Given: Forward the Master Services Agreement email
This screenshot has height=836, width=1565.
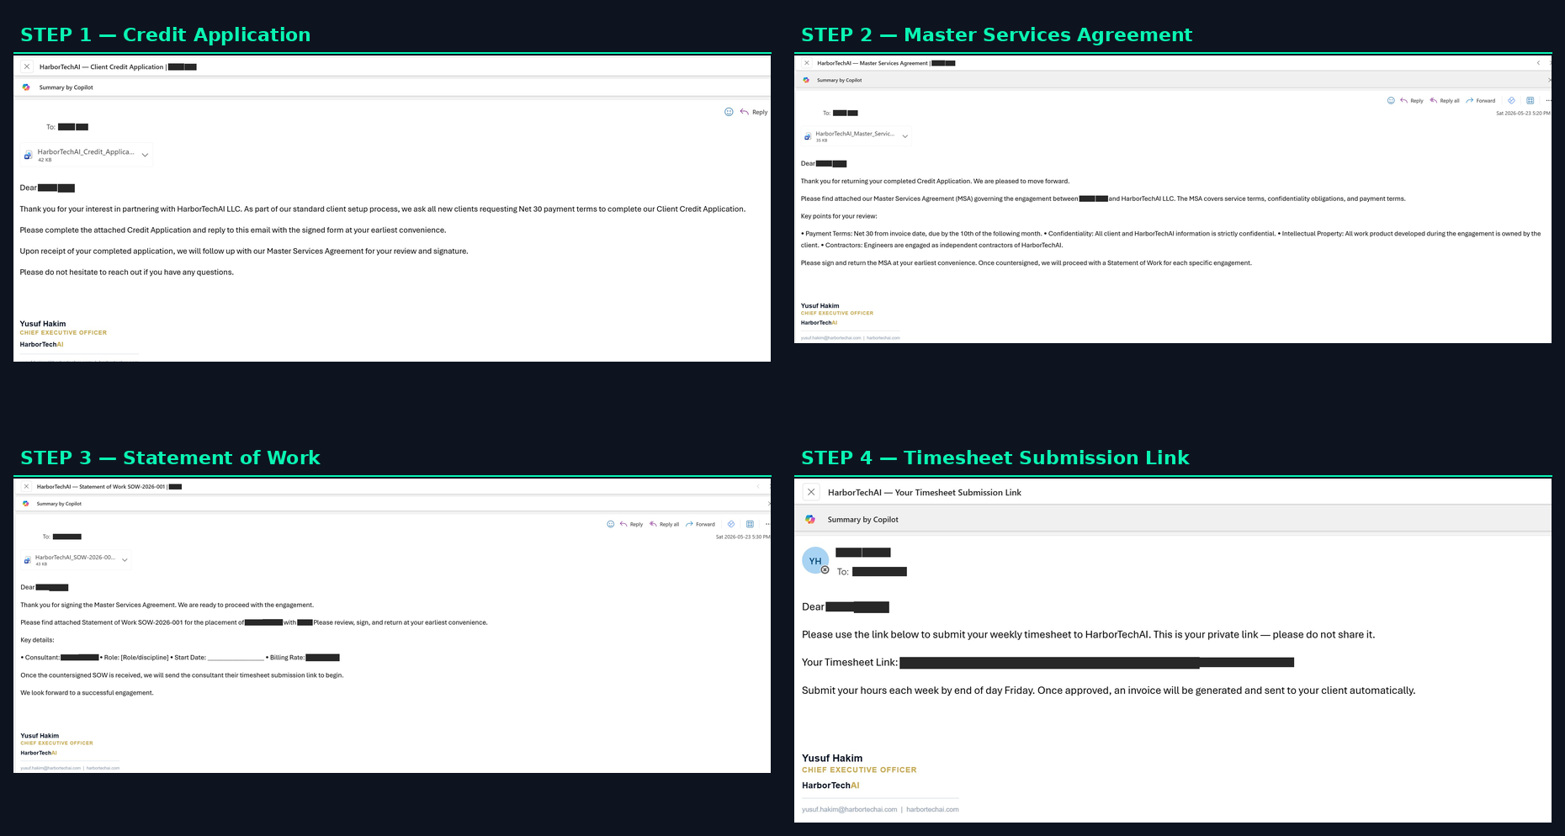Looking at the screenshot, I should tap(1481, 100).
